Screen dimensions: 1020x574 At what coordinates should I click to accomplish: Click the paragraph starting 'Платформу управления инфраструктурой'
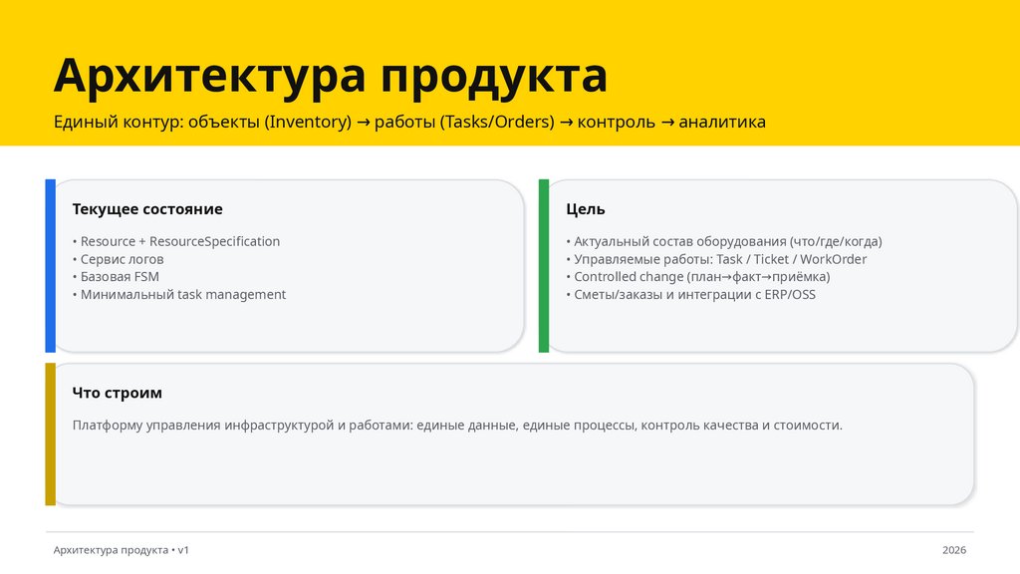pos(457,425)
